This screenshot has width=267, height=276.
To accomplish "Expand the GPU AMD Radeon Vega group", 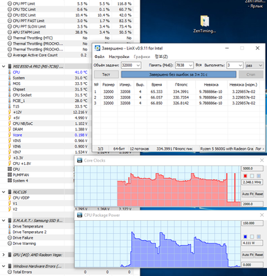I will (x=3, y=255).
